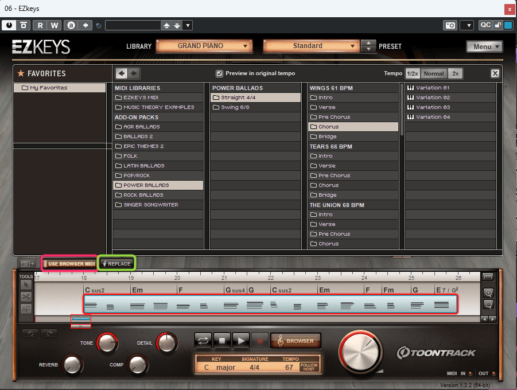The image size is (517, 390).
Task: Step to next preset with down arrow
Action: click(368, 49)
